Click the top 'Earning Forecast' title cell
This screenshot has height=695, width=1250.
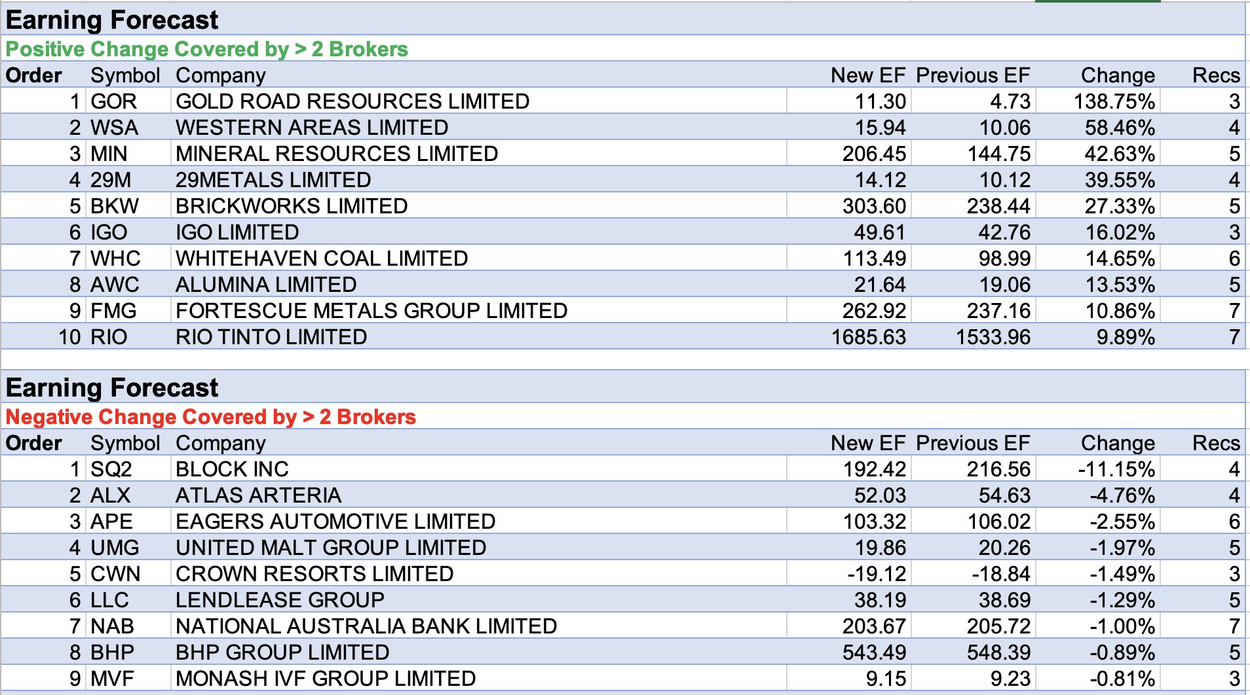pos(112,20)
